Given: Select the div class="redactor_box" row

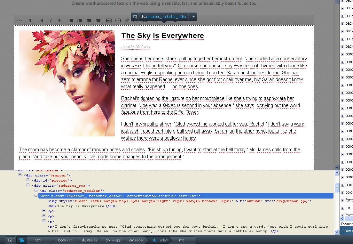Looking at the screenshot, I should (60, 186).
